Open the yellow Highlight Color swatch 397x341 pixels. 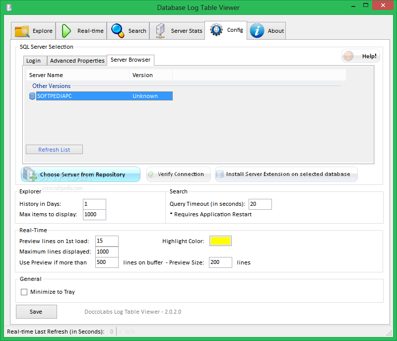pos(220,241)
